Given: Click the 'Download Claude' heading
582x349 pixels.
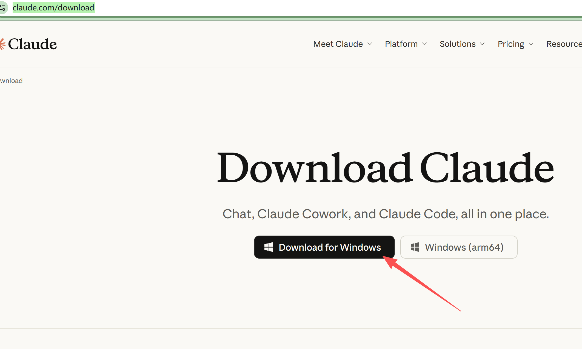Looking at the screenshot, I should [x=386, y=168].
